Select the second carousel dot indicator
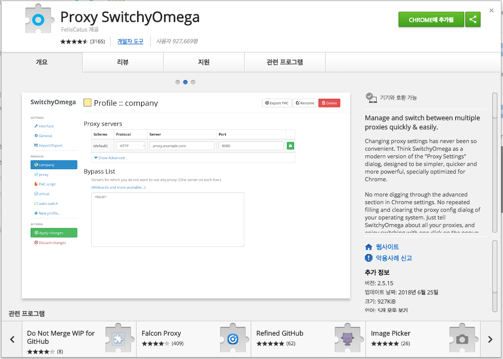 tap(185, 82)
